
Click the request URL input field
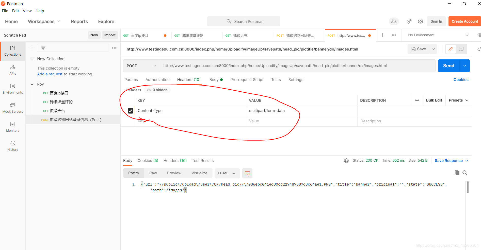tap(298, 66)
